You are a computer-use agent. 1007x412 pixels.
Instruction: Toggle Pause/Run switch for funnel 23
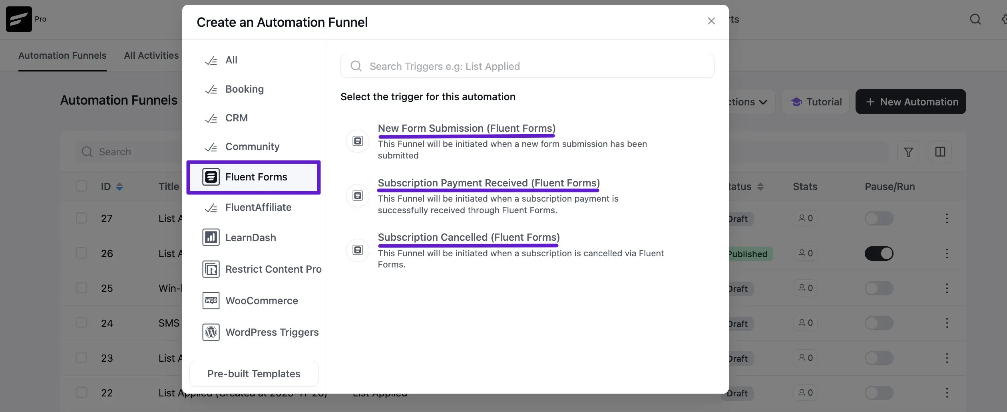[879, 358]
